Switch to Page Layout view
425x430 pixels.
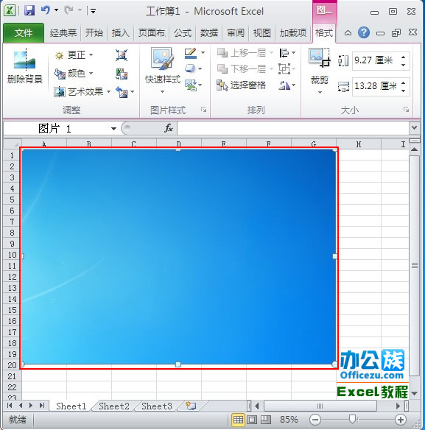pyautogui.click(x=252, y=420)
